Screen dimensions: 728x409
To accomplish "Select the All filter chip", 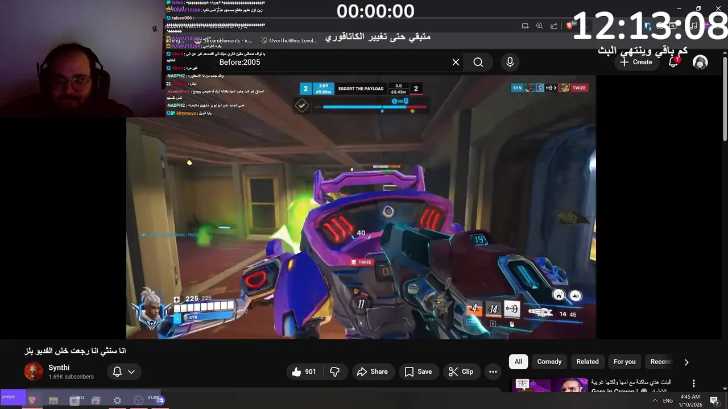I will tap(518, 362).
